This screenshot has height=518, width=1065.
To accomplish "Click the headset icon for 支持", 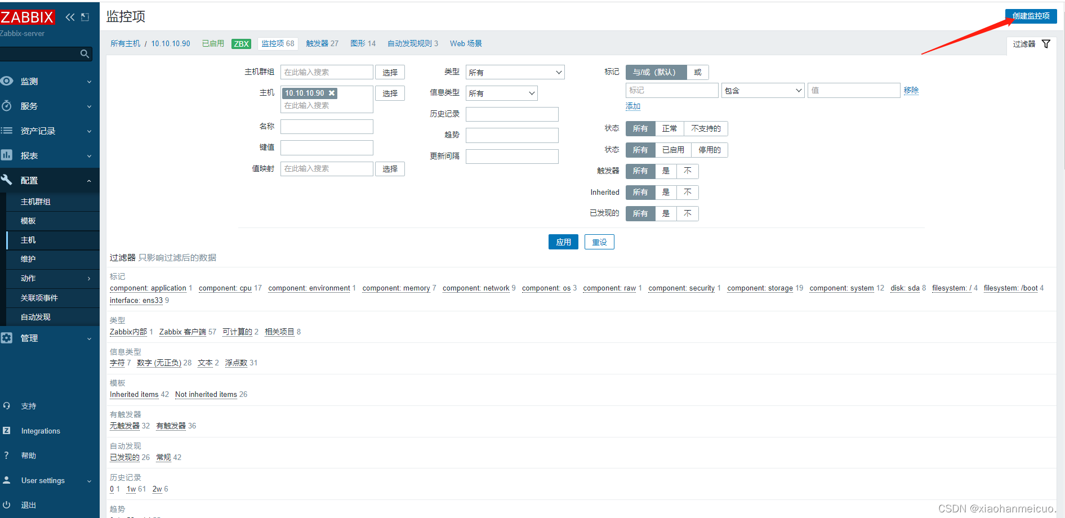I will [x=7, y=405].
